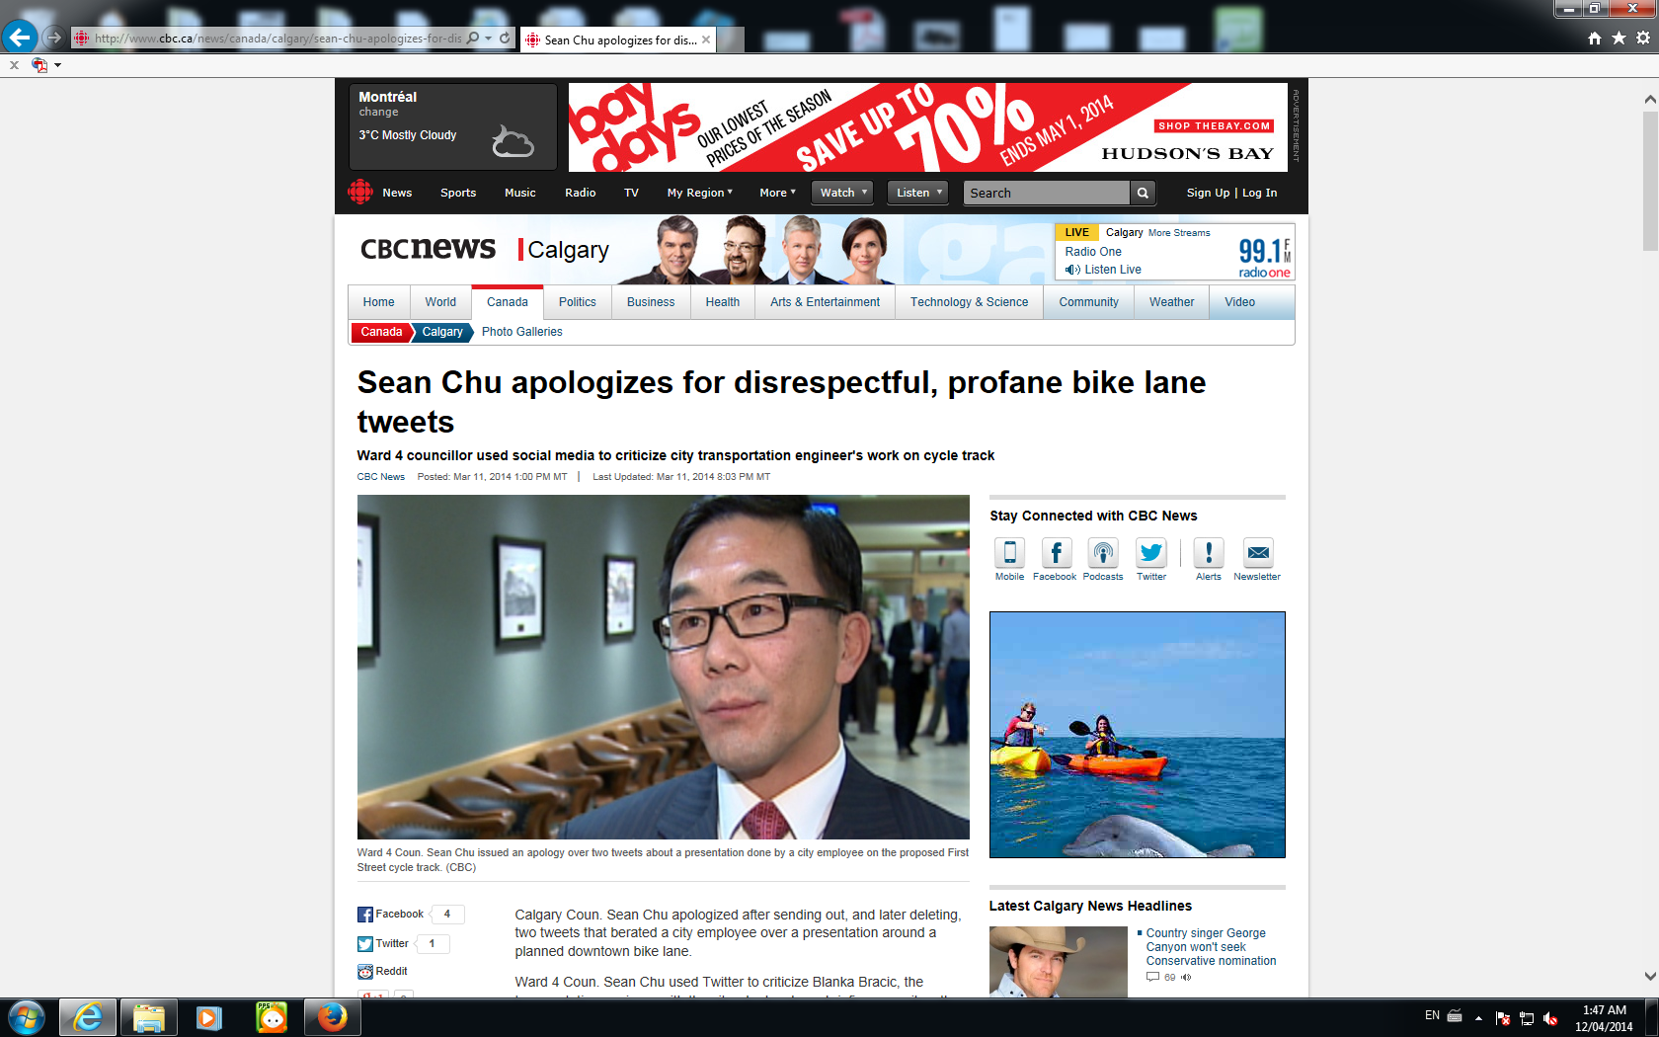The width and height of the screenshot is (1659, 1037).
Task: Switch to the Politics section tab
Action: click(x=578, y=302)
